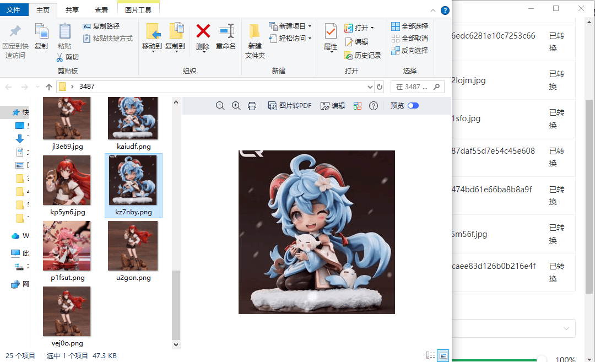Image resolution: width=595 pixels, height=362 pixels.
Task: Open the File (文件) menu tab
Action: pos(14,9)
